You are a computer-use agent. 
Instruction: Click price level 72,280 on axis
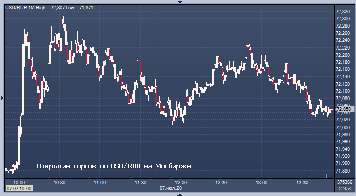tap(343, 26)
